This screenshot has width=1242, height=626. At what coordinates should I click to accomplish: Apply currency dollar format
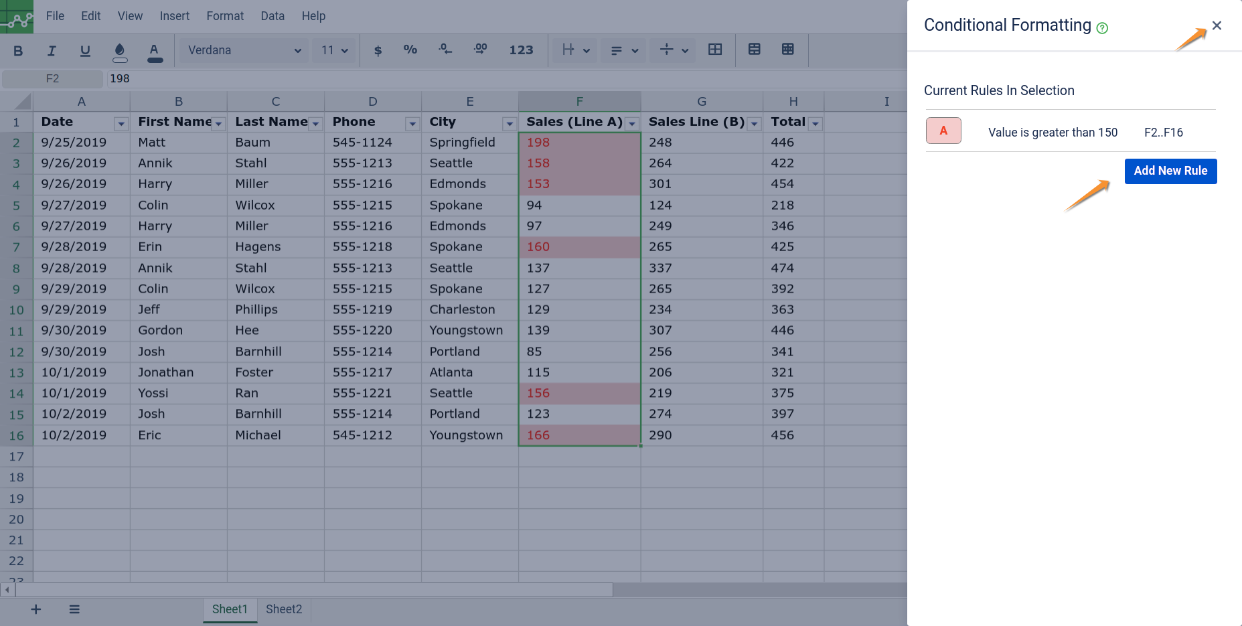tap(378, 50)
